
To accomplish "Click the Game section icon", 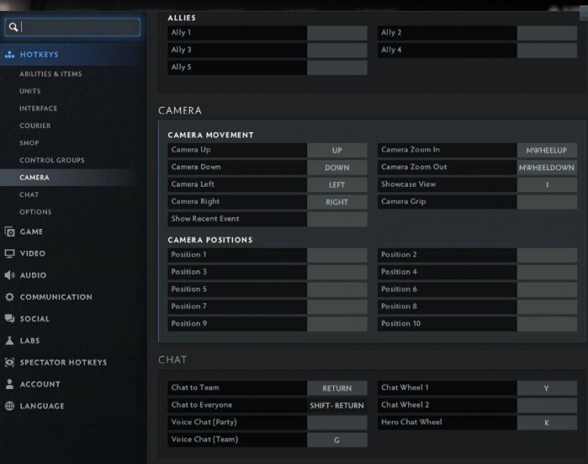I will point(9,232).
